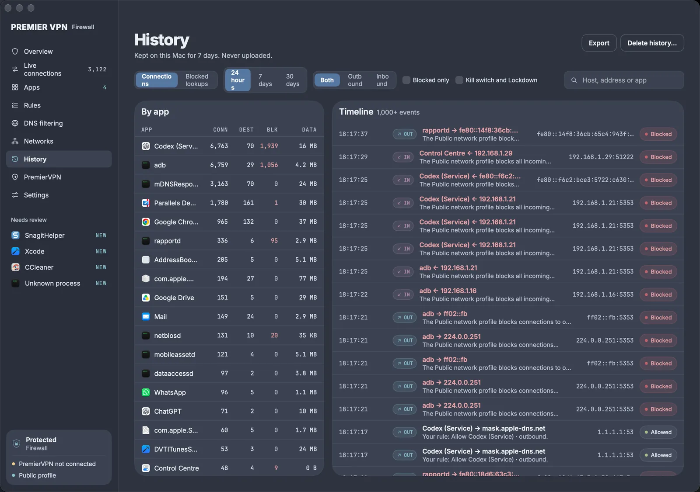Select the 30 days range
700x492 pixels.
293,80
